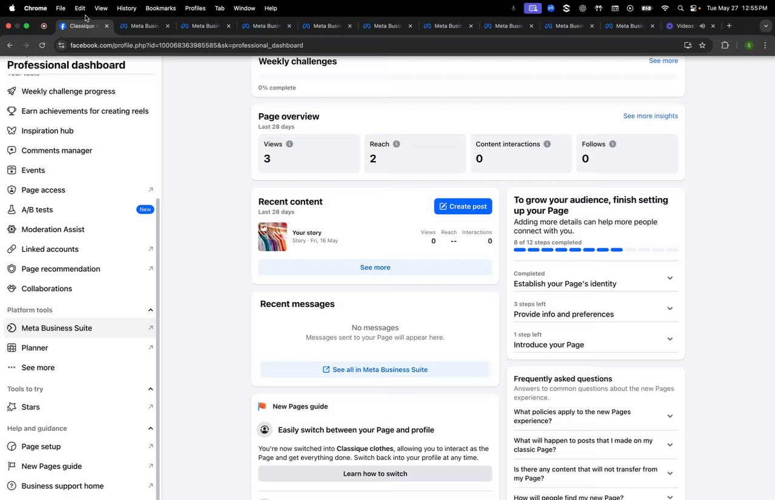Bookmark this page with the star icon
This screenshot has width=775, height=500.
702,45
